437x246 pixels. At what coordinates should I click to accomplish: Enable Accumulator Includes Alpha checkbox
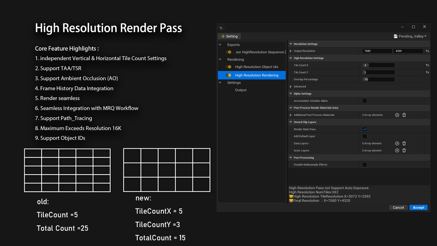click(365, 101)
